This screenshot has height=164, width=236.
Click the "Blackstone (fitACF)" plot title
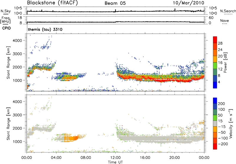[53, 3]
